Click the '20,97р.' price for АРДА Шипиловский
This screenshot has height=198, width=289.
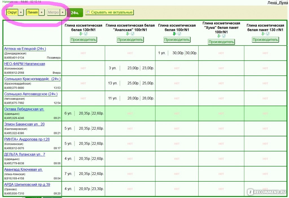click(x=85, y=189)
